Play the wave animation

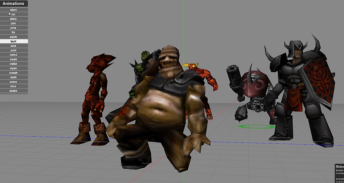(14, 46)
